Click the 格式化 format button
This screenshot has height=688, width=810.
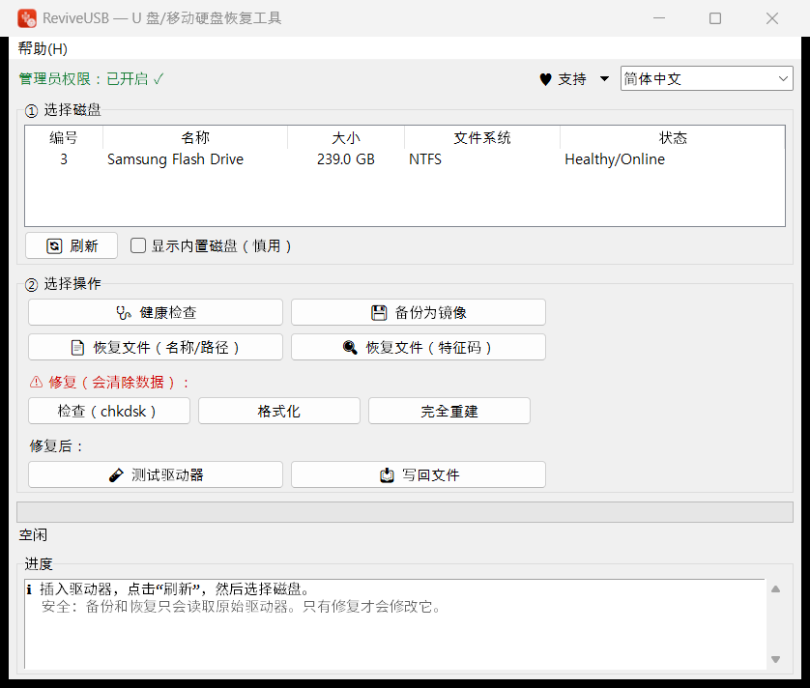click(x=279, y=411)
